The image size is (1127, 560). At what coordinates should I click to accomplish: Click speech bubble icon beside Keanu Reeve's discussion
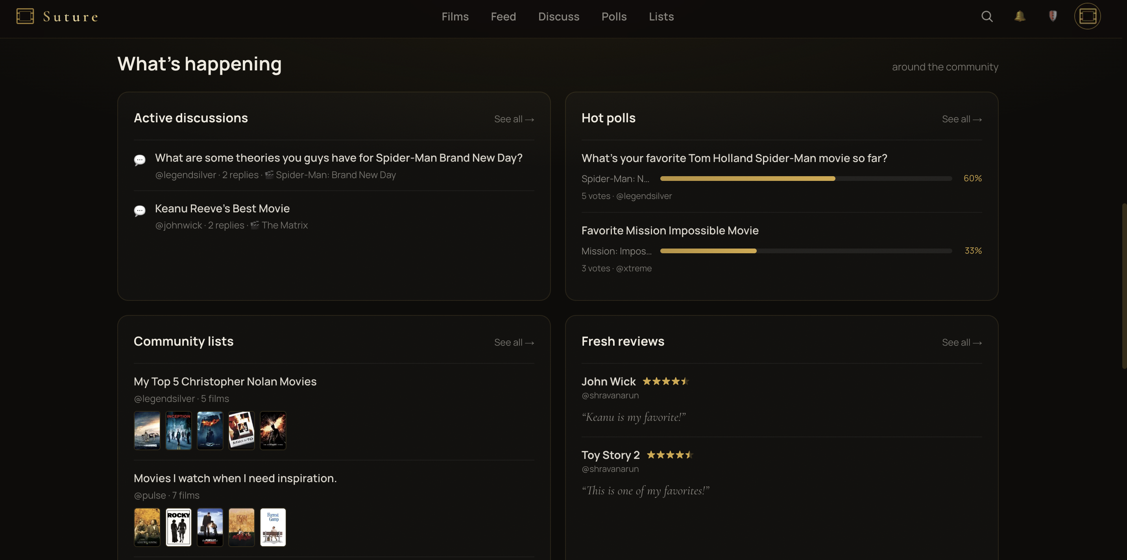(140, 211)
